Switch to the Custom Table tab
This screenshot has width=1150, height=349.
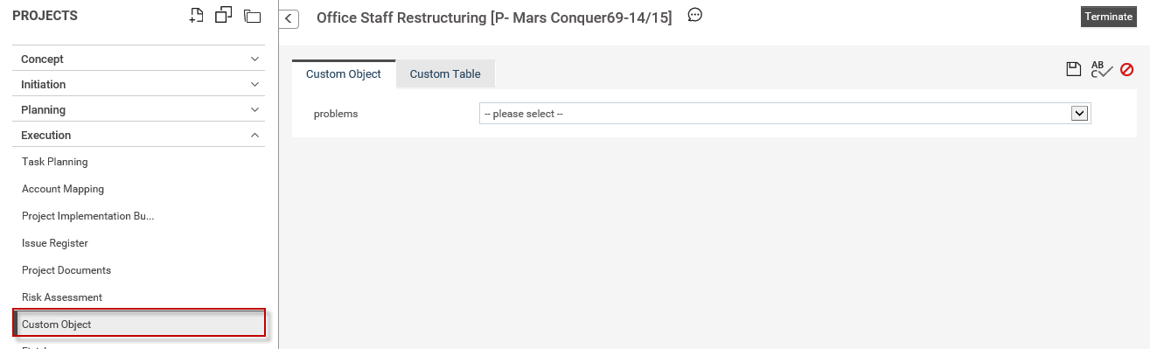click(x=445, y=74)
